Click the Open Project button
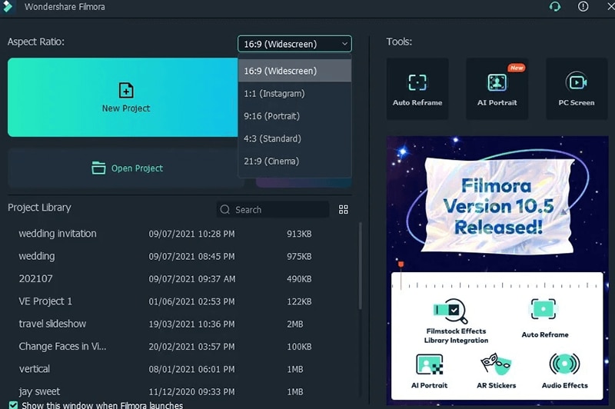615x409 pixels. pos(125,168)
